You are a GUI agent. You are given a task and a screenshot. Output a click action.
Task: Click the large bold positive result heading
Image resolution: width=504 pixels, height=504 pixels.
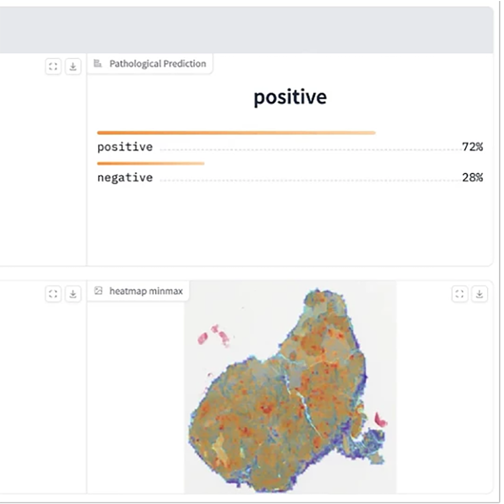(x=290, y=97)
